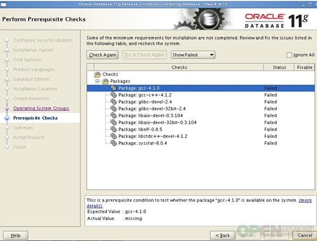Open the Help button

16,235
